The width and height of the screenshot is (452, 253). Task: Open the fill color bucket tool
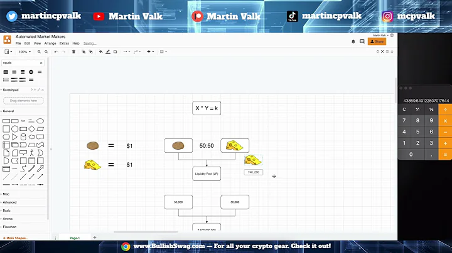[100, 52]
